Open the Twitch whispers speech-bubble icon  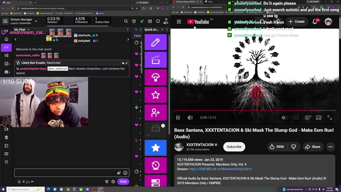tap(158, 21)
